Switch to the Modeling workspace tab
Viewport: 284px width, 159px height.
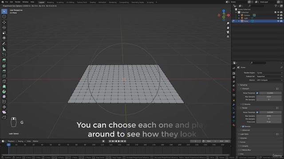[50, 2]
